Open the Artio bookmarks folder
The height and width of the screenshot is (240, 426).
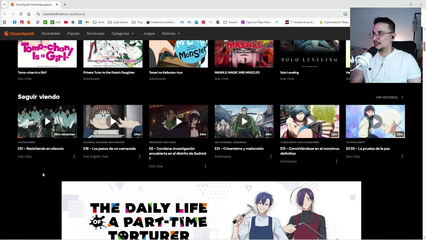click(99, 22)
